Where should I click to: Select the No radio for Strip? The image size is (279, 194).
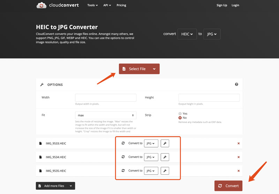click(180, 118)
